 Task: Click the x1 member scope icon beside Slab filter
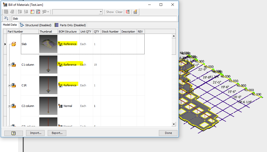[6, 18]
